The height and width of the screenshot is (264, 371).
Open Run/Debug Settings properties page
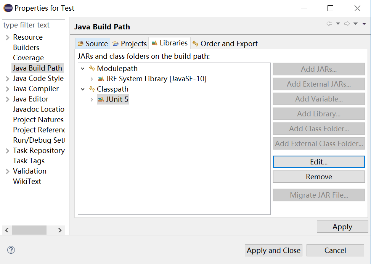(x=39, y=140)
